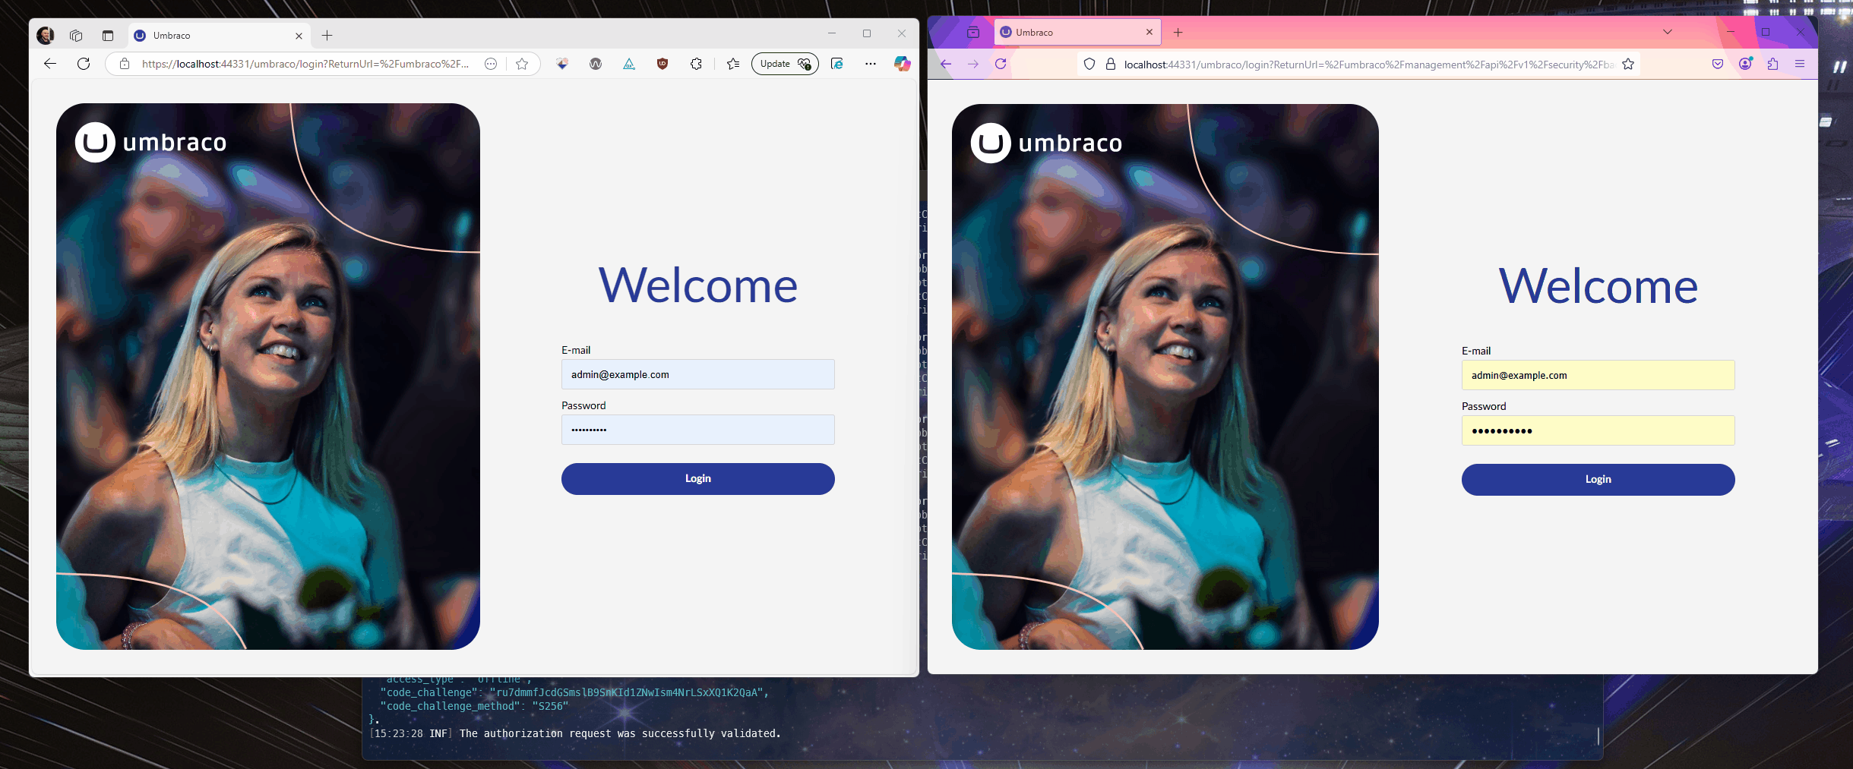The image size is (1853, 769).
Task: Open Edge Settings and more menu
Action: [871, 64]
